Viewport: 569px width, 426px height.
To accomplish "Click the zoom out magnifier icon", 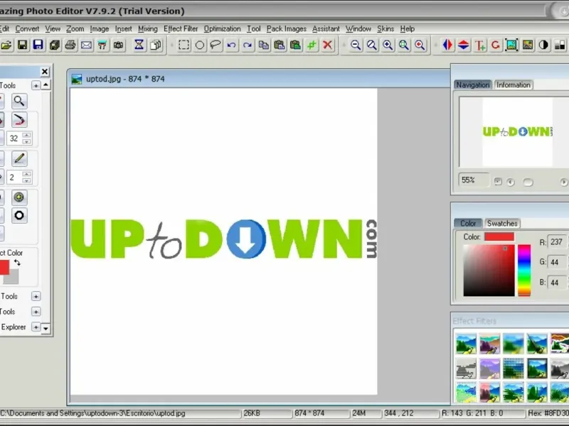I will [x=356, y=45].
